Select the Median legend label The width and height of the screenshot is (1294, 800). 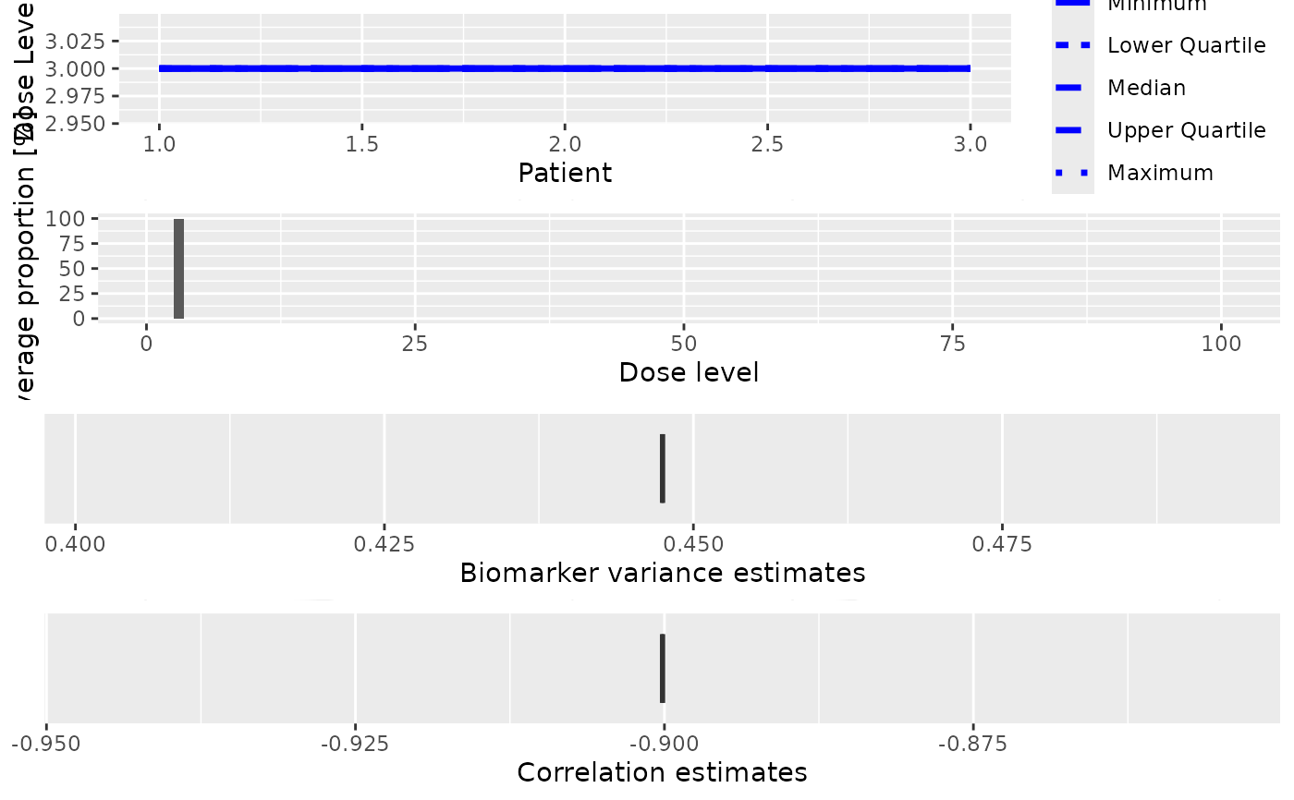point(1146,88)
